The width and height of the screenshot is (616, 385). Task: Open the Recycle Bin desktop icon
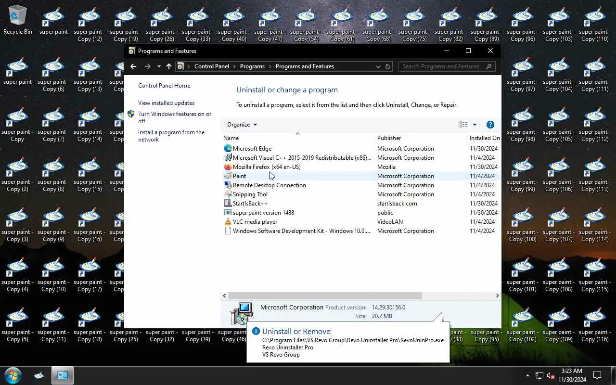(18, 20)
